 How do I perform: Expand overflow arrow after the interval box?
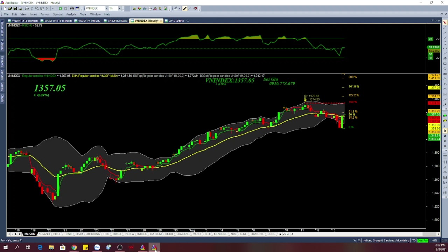tap(123, 9)
